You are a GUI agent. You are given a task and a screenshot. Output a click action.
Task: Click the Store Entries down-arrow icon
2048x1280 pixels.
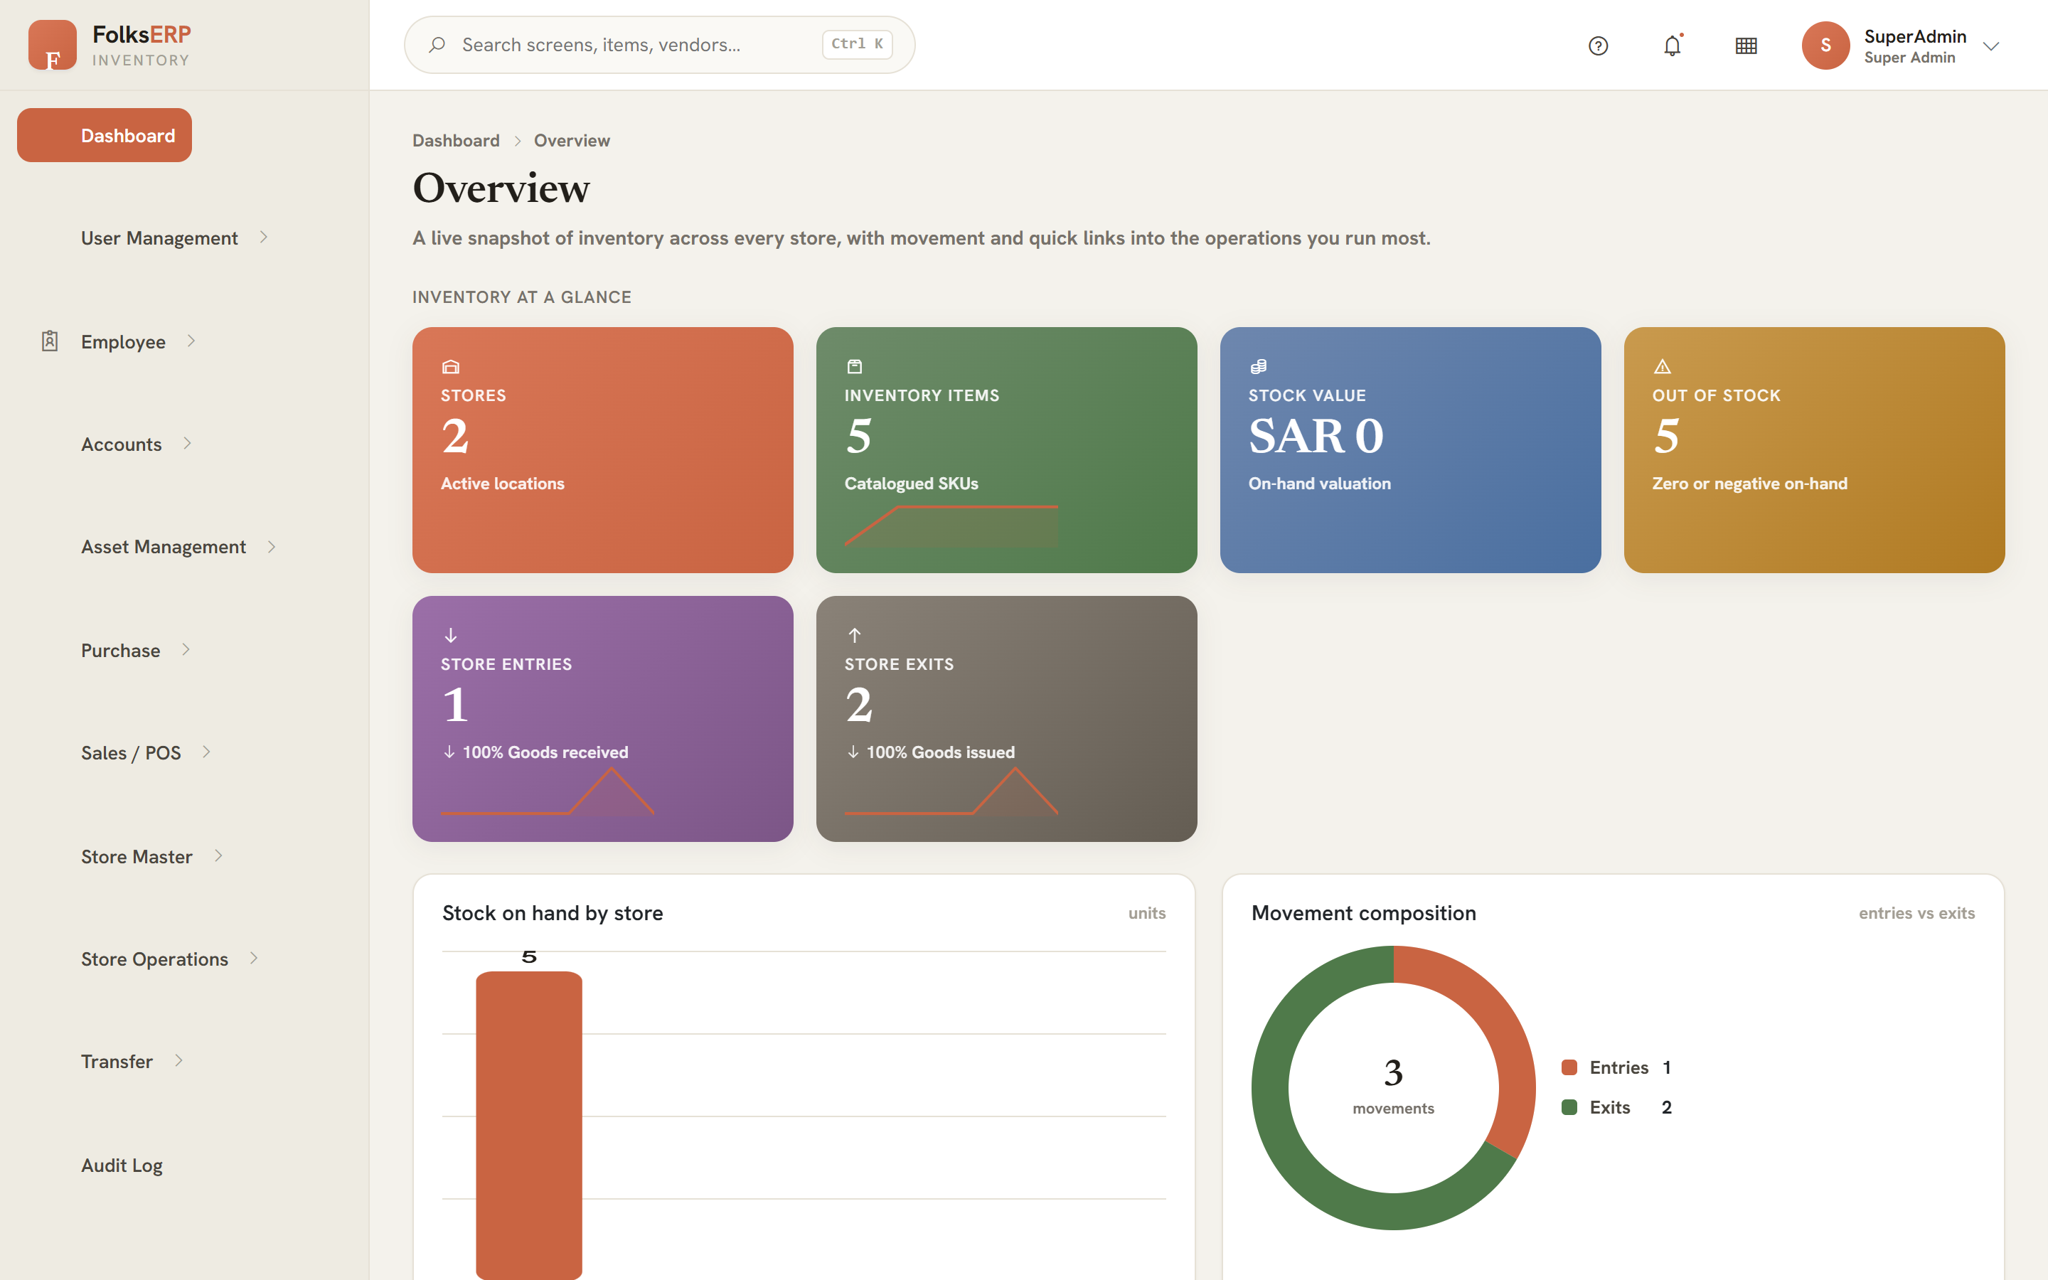pos(450,635)
